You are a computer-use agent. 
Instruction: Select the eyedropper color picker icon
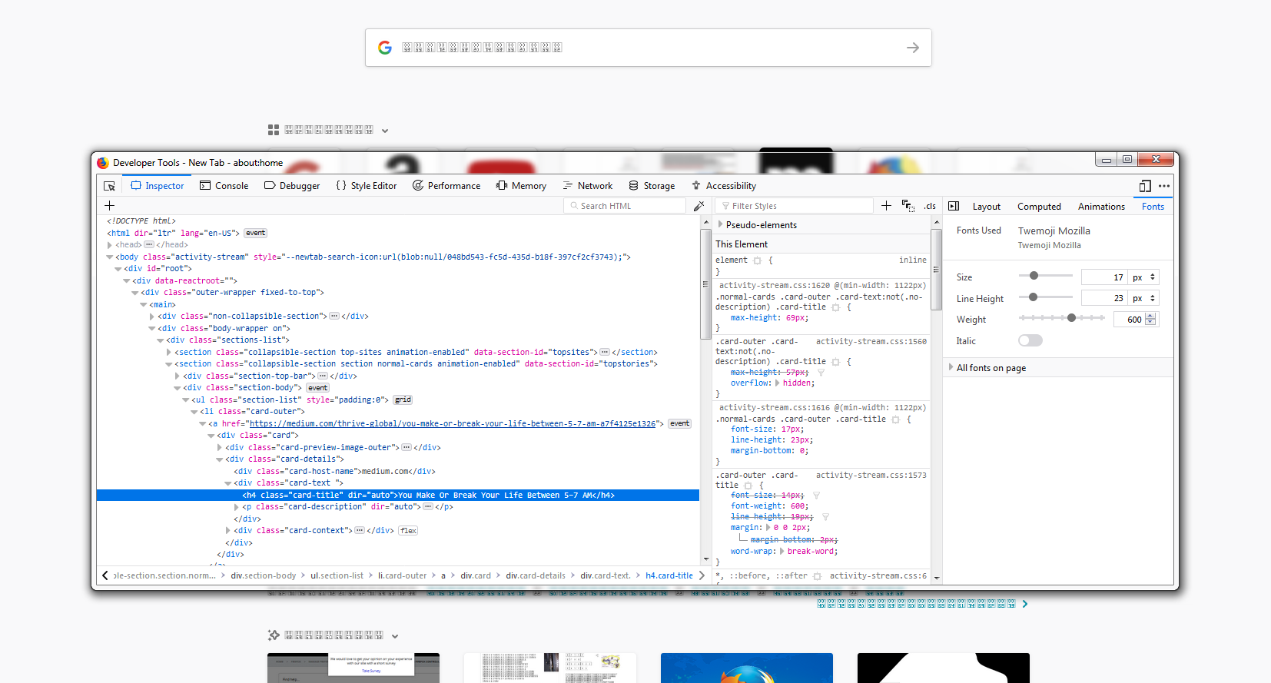pyautogui.click(x=699, y=206)
